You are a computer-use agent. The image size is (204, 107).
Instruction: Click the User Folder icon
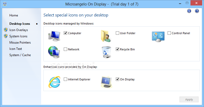pyautogui.click(x=106, y=36)
